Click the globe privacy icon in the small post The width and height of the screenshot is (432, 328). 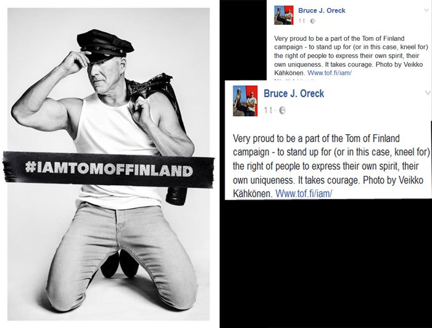pos(312,21)
